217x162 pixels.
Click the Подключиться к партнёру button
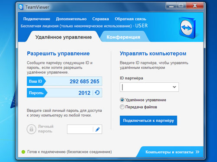click(x=148, y=120)
